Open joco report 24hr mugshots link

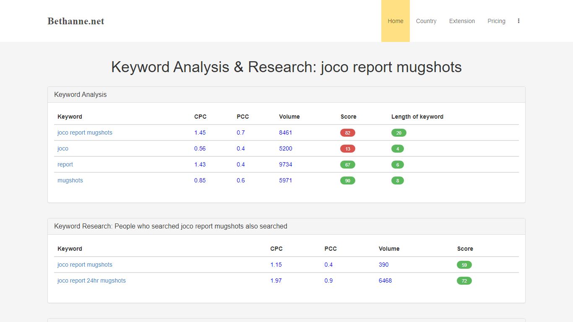click(91, 280)
